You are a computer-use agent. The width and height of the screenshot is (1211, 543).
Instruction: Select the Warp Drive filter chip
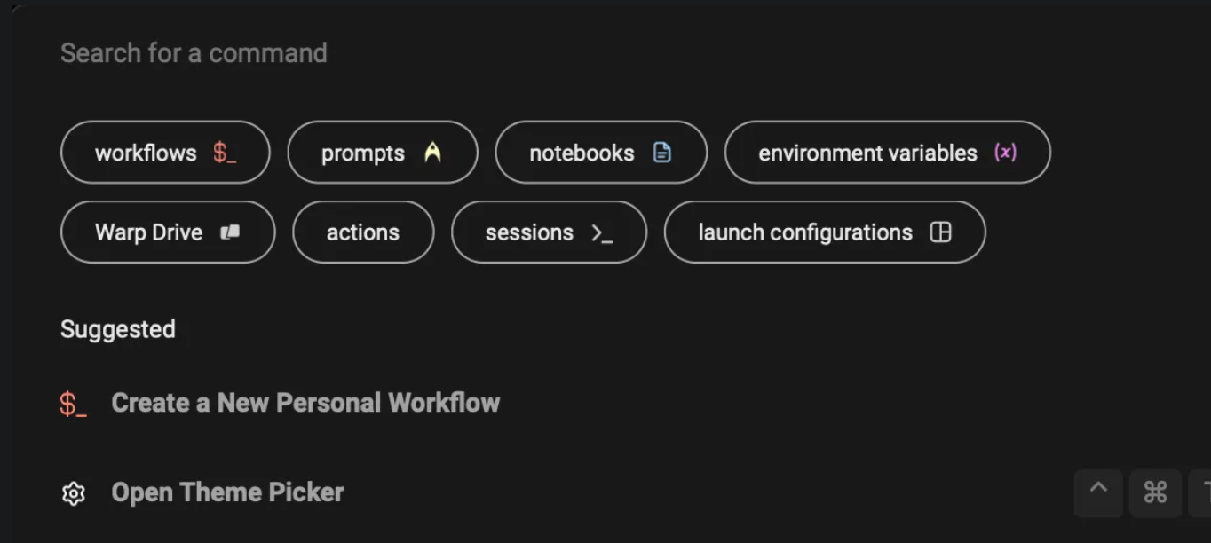tap(168, 232)
